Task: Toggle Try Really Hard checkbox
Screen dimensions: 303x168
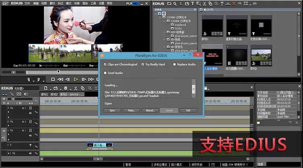Action: pos(143,64)
